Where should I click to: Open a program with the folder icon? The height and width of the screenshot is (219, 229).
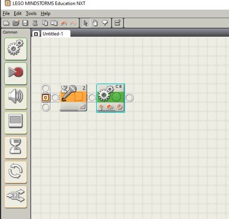[16, 23]
